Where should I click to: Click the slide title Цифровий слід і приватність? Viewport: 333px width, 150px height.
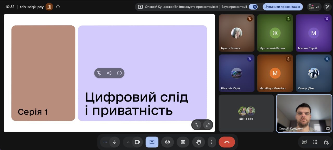(137, 104)
